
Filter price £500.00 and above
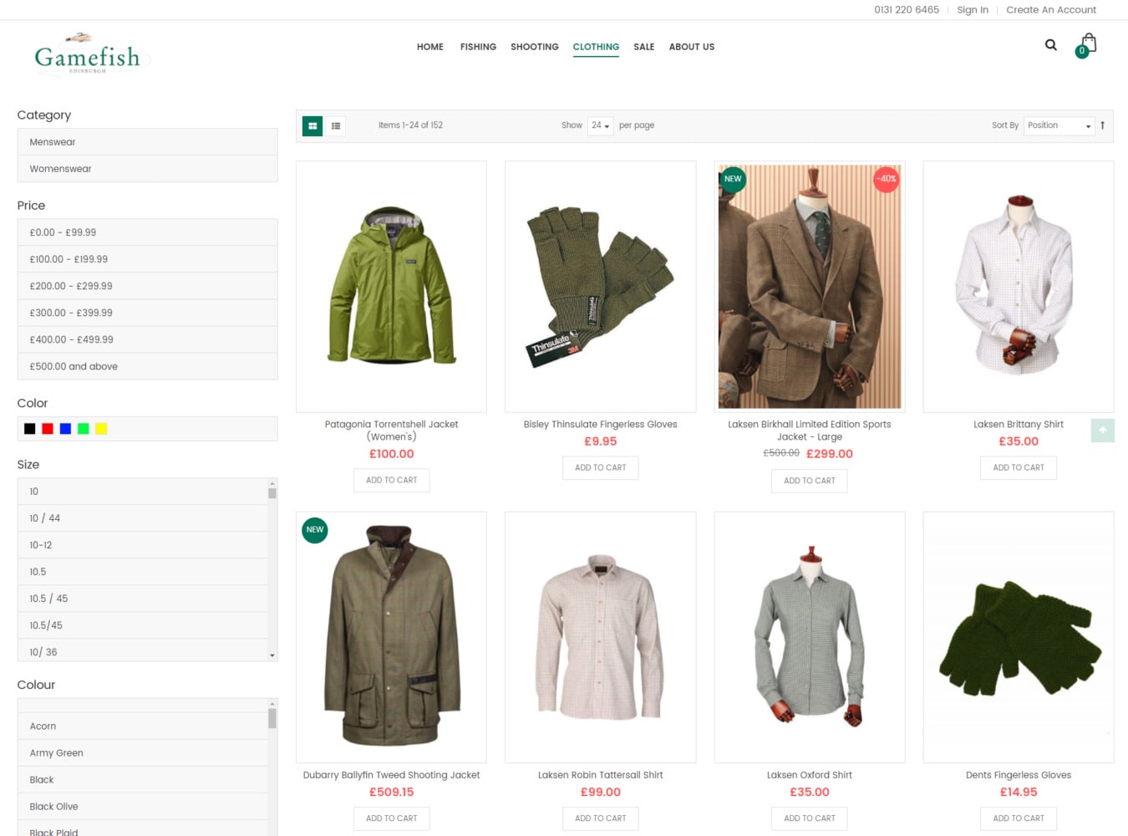147,366
